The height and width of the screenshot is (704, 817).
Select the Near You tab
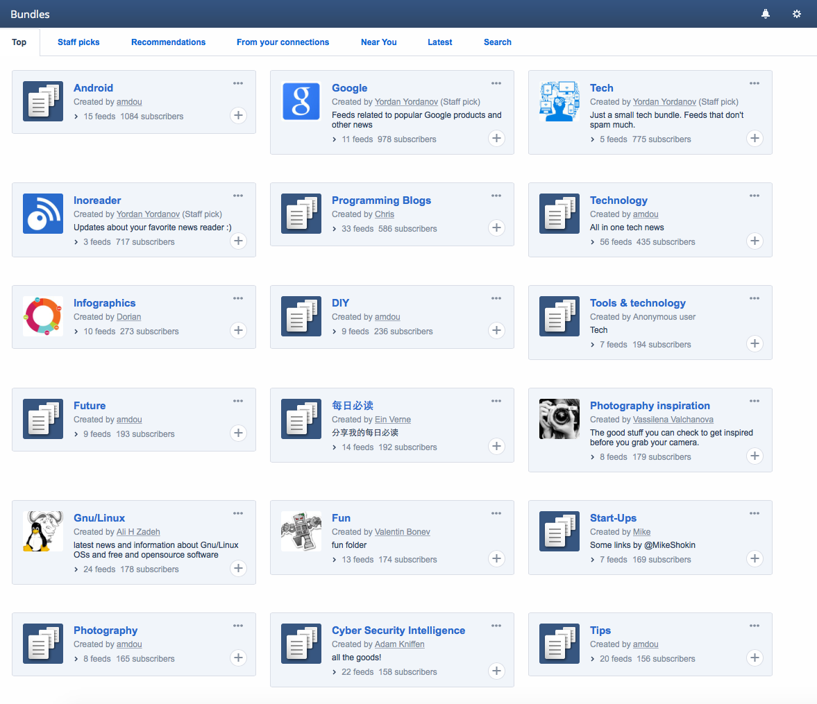[x=379, y=42]
